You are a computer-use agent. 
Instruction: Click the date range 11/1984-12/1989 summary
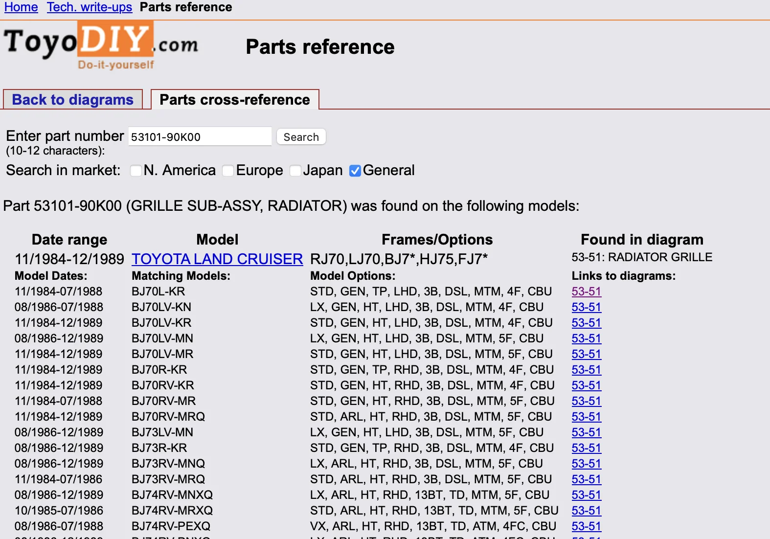69,259
